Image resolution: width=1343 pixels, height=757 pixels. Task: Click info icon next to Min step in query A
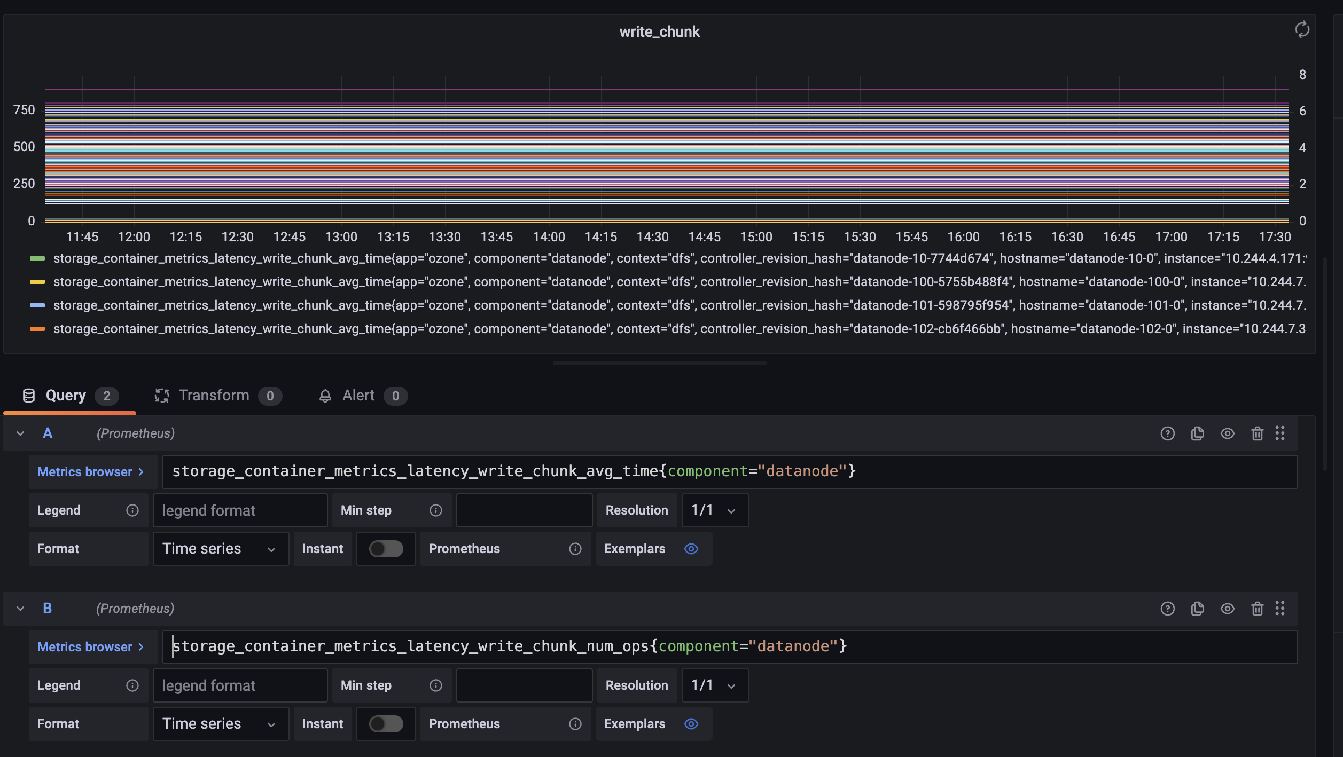coord(435,510)
